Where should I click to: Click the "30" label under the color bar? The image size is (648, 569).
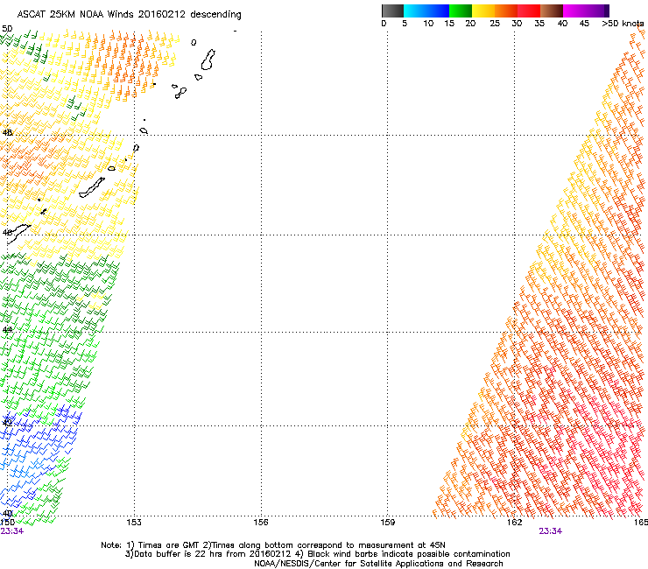tap(517, 24)
